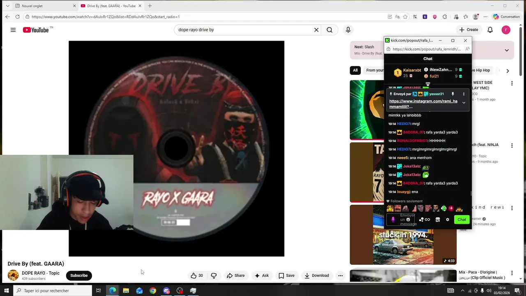The image size is (526, 296).
Task: Create new content with Create button
Action: coord(468,30)
